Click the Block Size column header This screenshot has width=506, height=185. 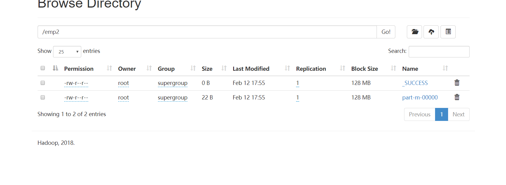tap(365, 69)
